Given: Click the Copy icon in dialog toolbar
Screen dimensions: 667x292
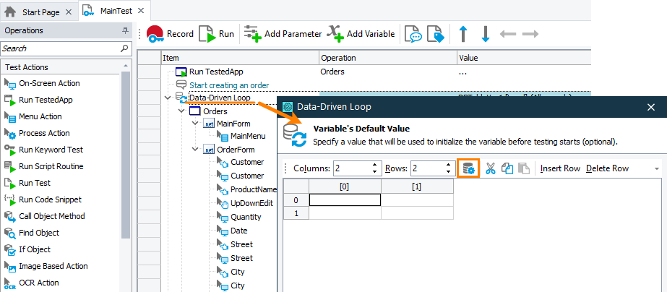Looking at the screenshot, I should coord(507,168).
